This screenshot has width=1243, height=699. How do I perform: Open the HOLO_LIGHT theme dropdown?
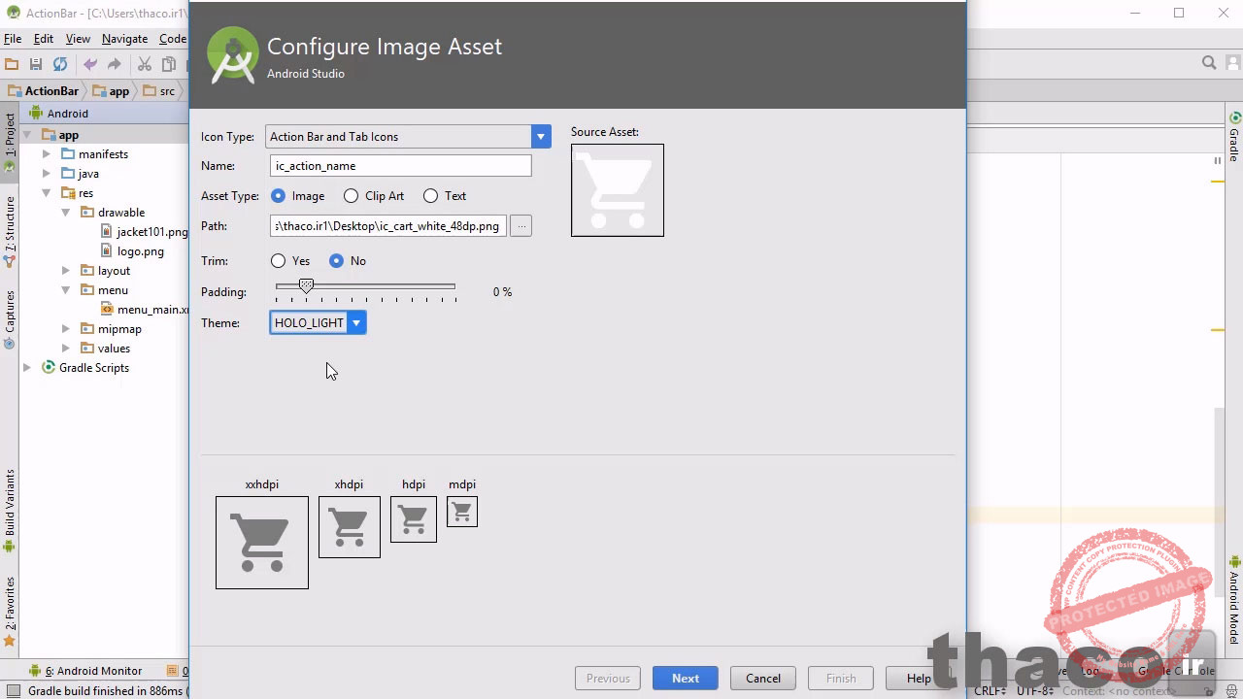pos(356,323)
